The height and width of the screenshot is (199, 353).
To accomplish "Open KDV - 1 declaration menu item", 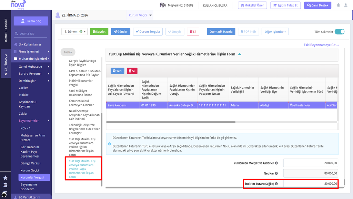I will 26,128.
